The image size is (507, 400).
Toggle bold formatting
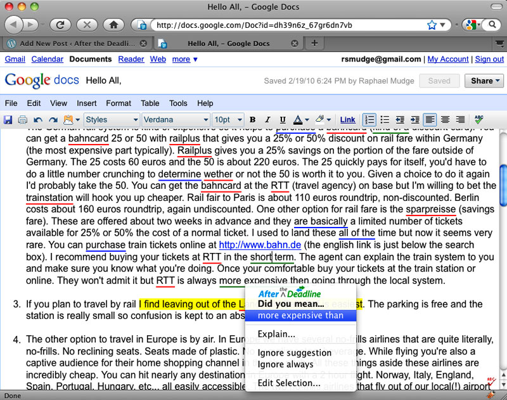[252, 120]
